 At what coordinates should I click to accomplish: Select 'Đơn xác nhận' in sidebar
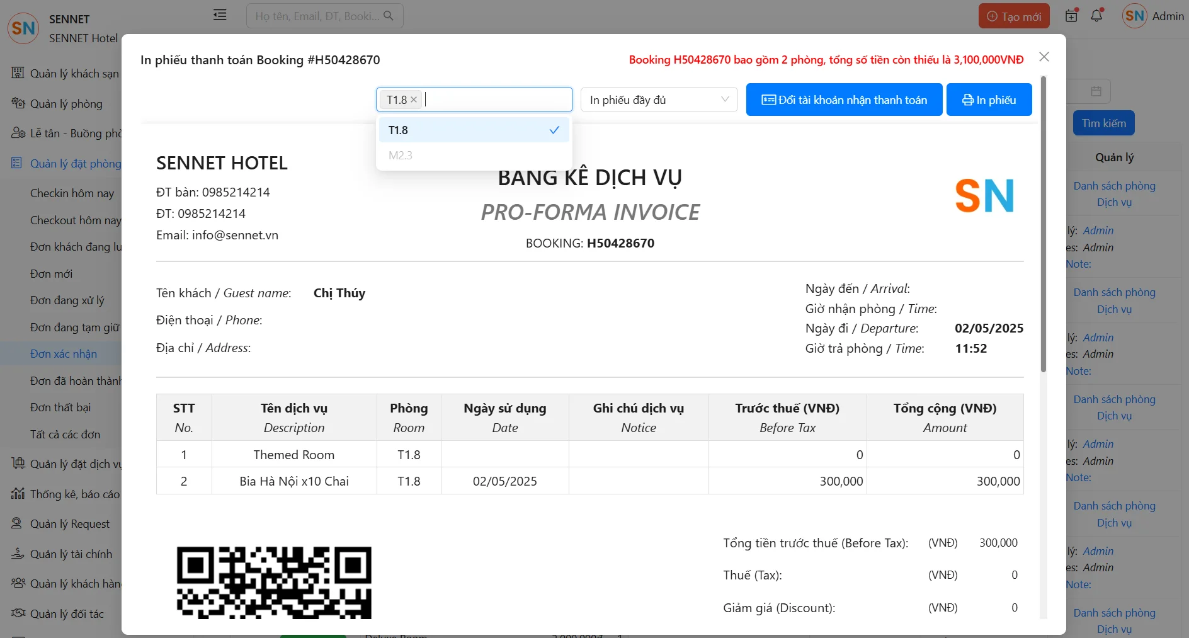[64, 354]
